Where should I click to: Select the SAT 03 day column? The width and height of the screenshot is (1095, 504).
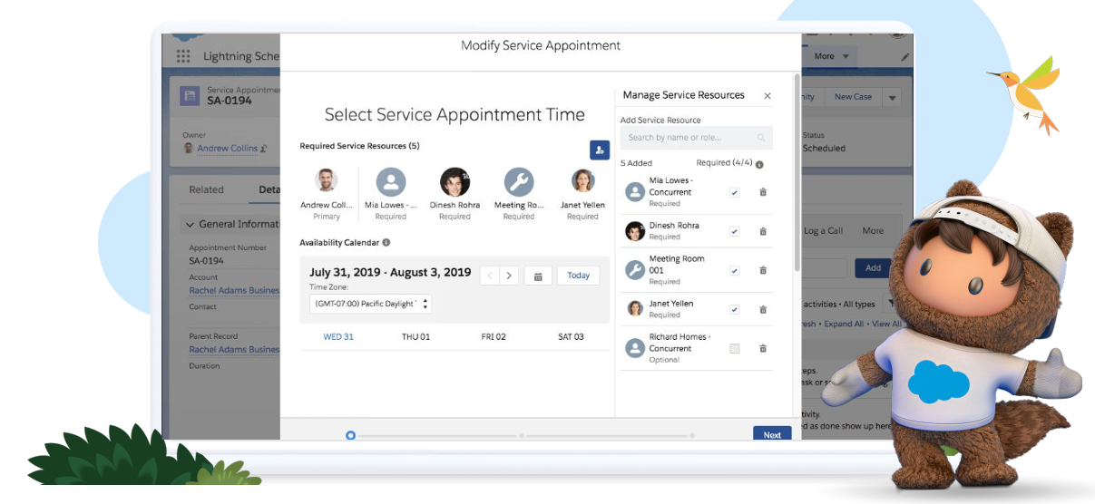tap(571, 337)
